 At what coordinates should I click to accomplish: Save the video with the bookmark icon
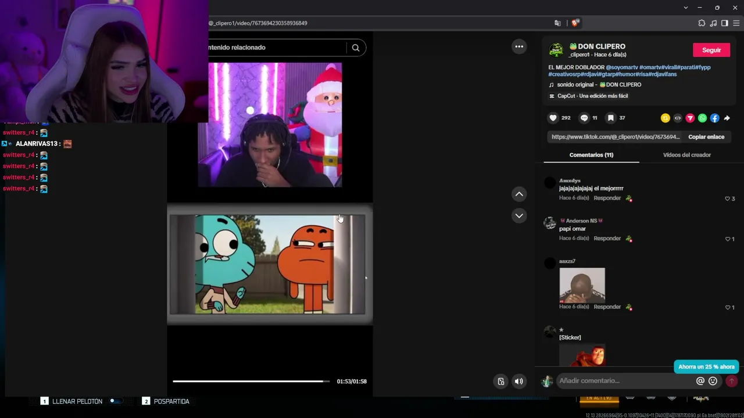click(610, 118)
